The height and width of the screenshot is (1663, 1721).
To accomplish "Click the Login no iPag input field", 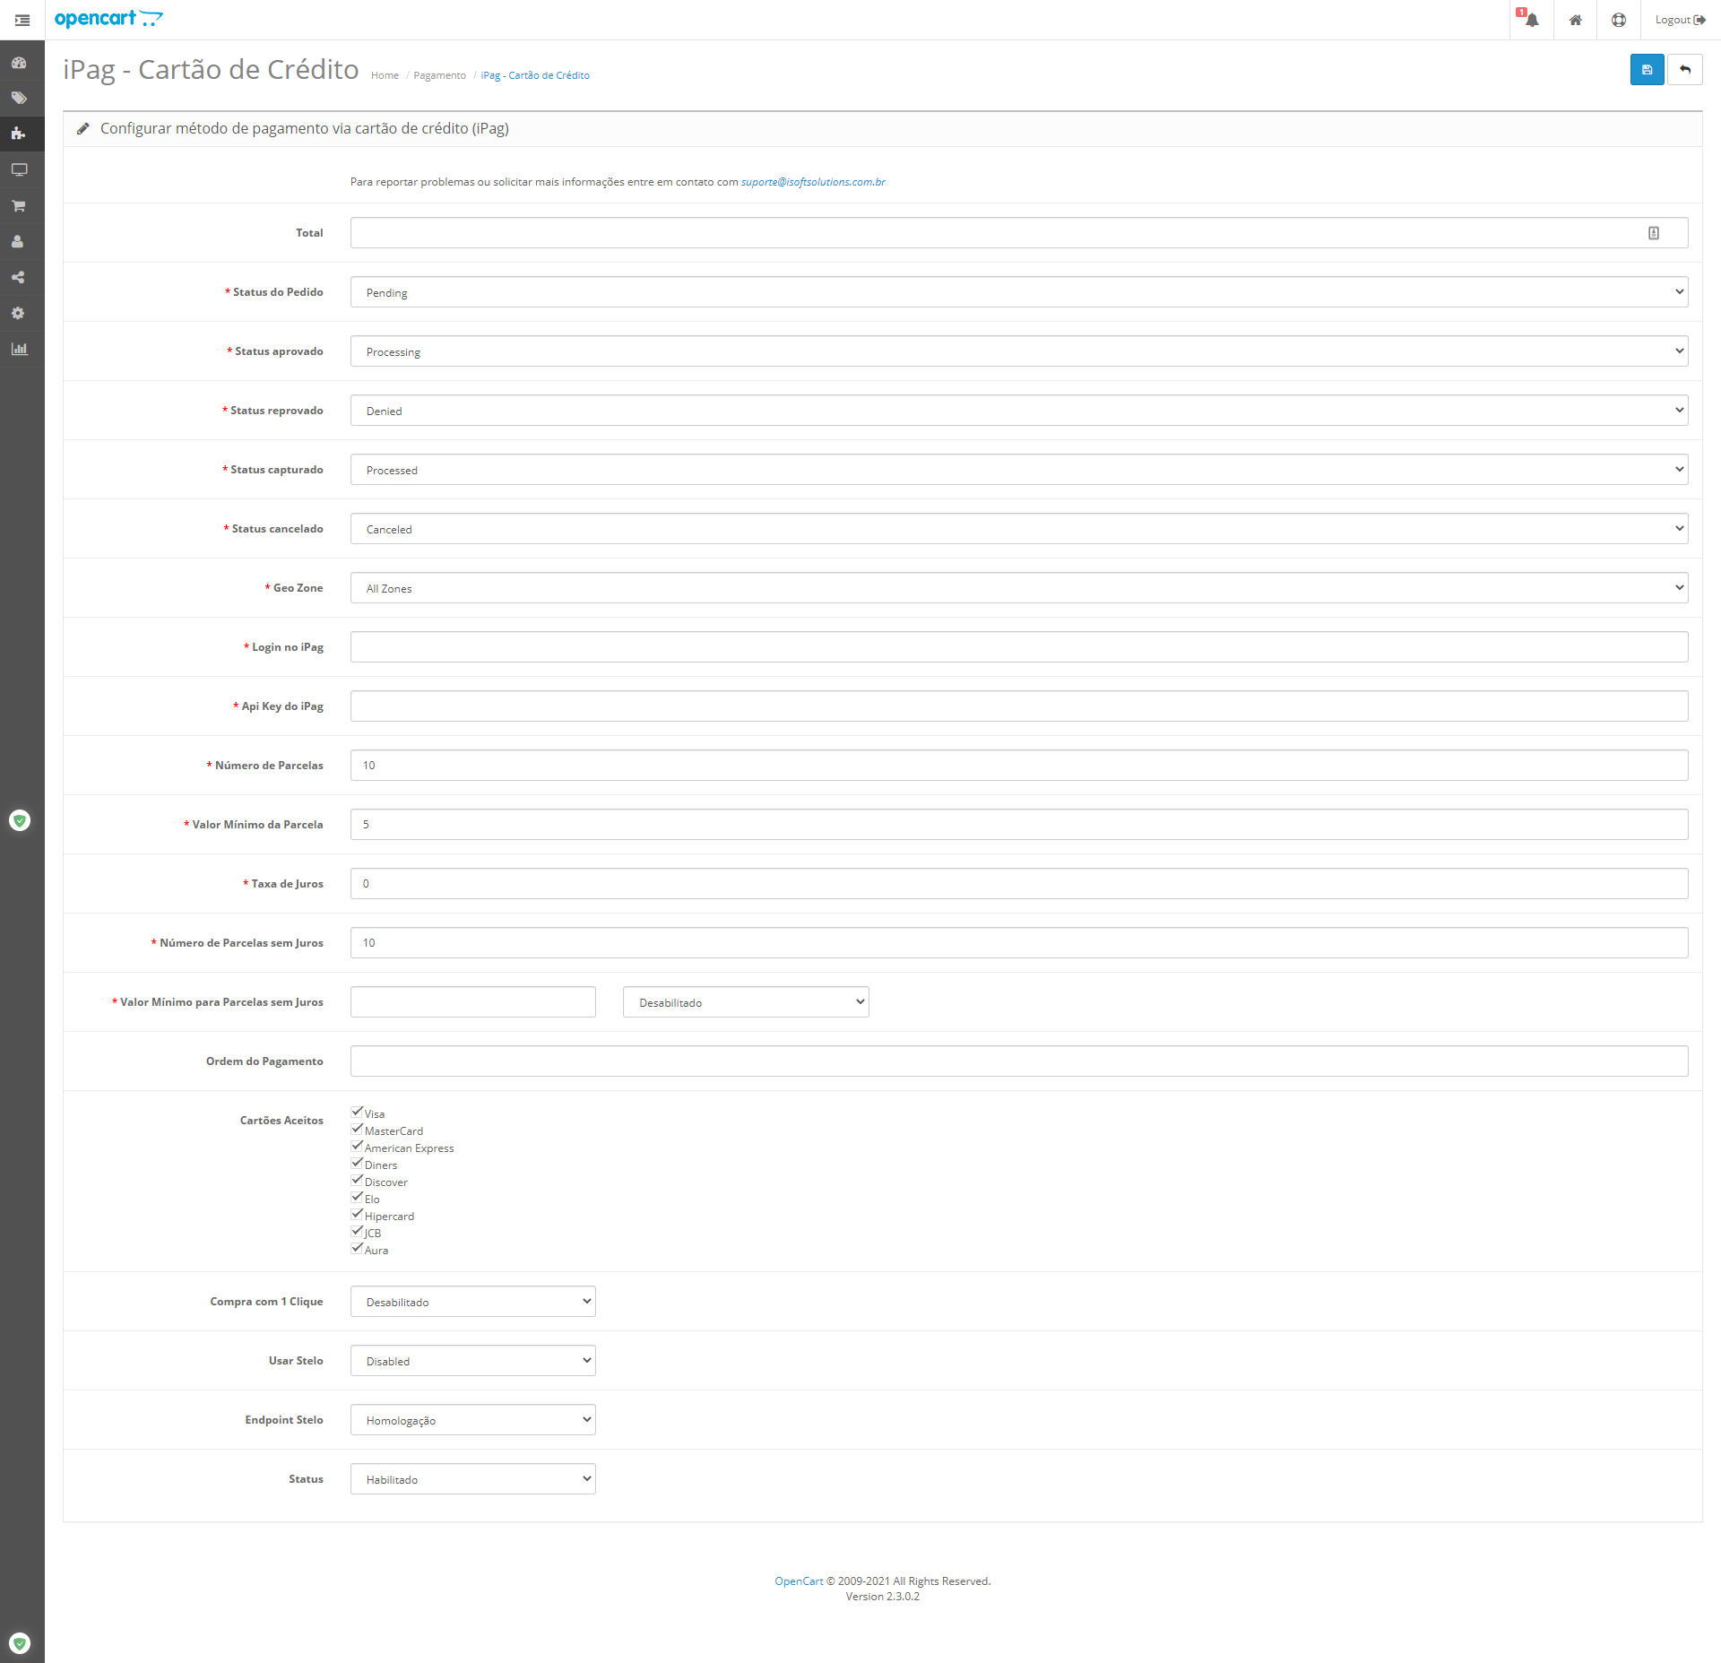I will click(x=1018, y=647).
